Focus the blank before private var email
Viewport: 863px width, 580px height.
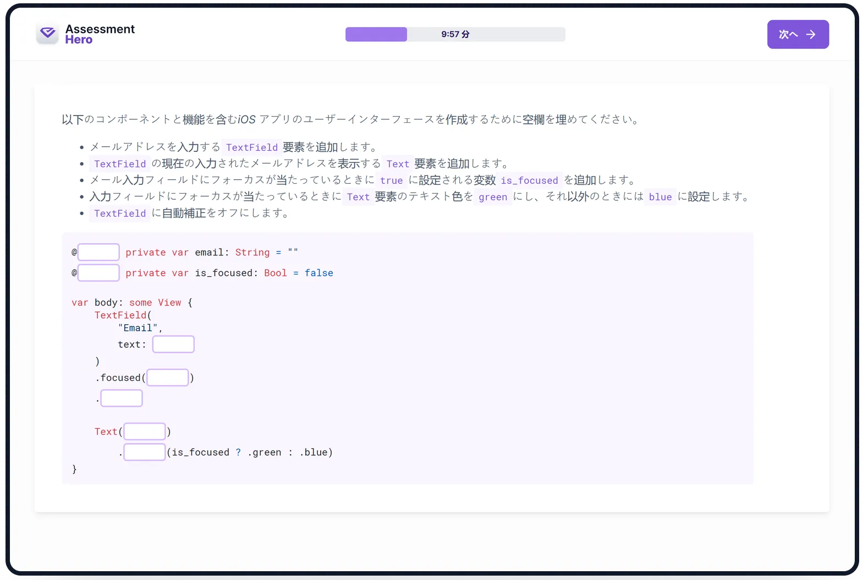coord(98,252)
